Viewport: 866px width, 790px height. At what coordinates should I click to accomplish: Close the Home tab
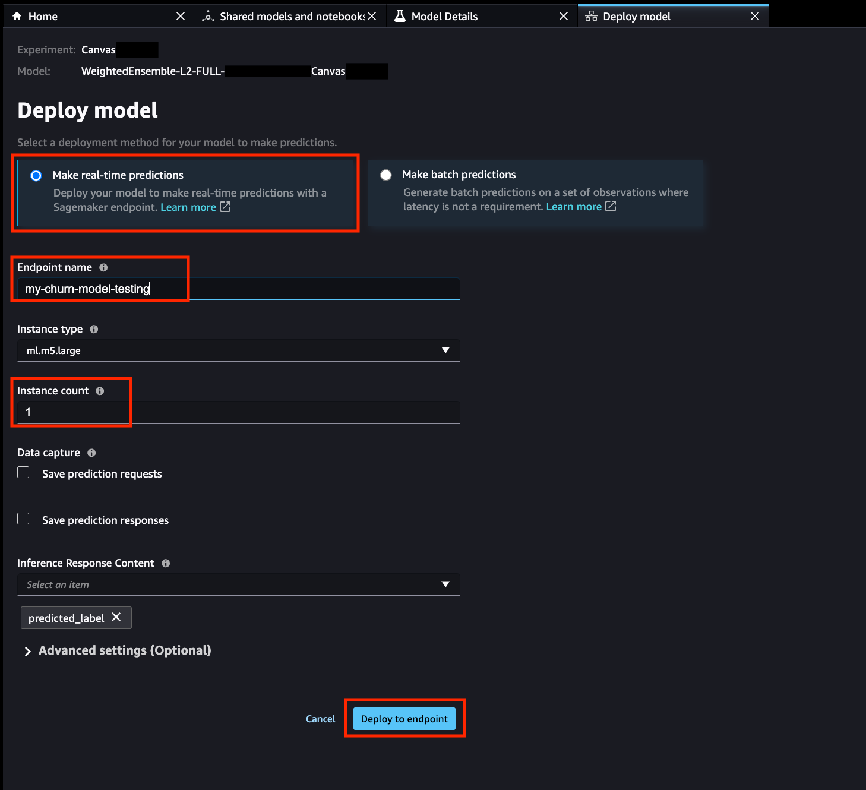[181, 16]
